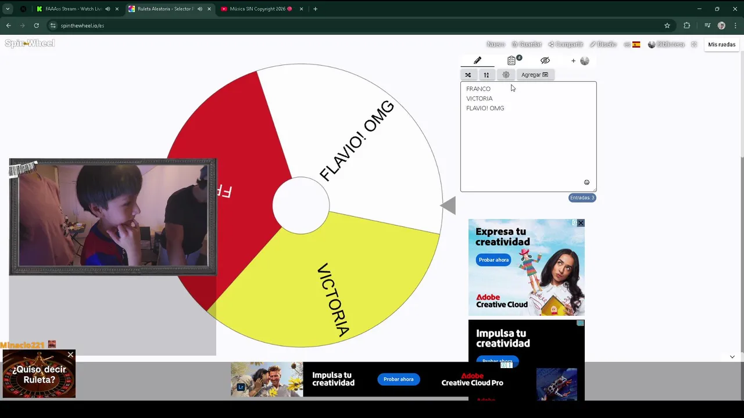Open the pencil entries edit tab
The height and width of the screenshot is (418, 744).
477,60
